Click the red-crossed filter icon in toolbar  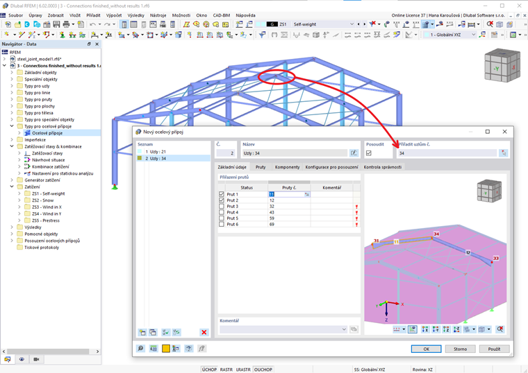click(372, 24)
